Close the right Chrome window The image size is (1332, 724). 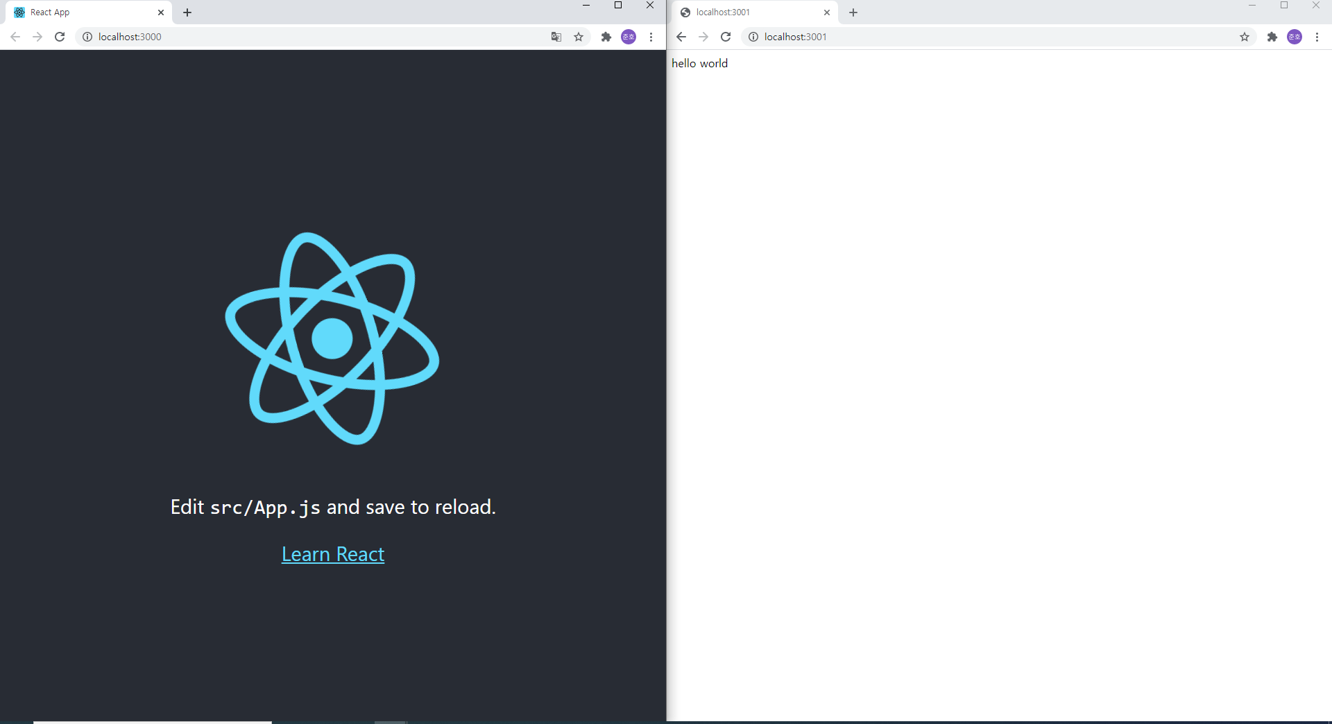click(x=1316, y=6)
